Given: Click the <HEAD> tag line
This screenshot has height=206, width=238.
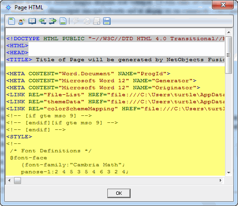Looking at the screenshot, I should (x=17, y=53).
